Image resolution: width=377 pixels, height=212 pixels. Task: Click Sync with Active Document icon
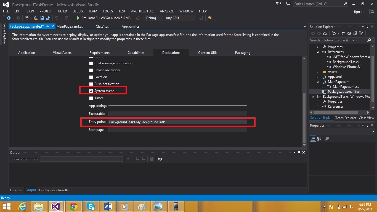coord(343,33)
